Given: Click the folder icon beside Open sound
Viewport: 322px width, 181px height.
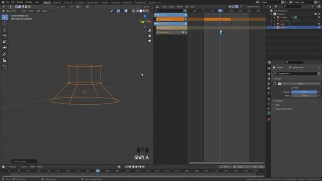Looking at the screenshot, I should 280,84.
